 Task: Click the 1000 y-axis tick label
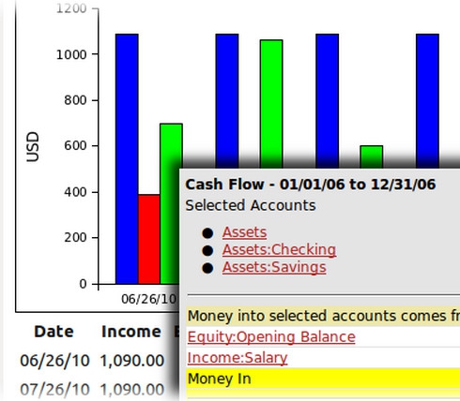(71, 55)
